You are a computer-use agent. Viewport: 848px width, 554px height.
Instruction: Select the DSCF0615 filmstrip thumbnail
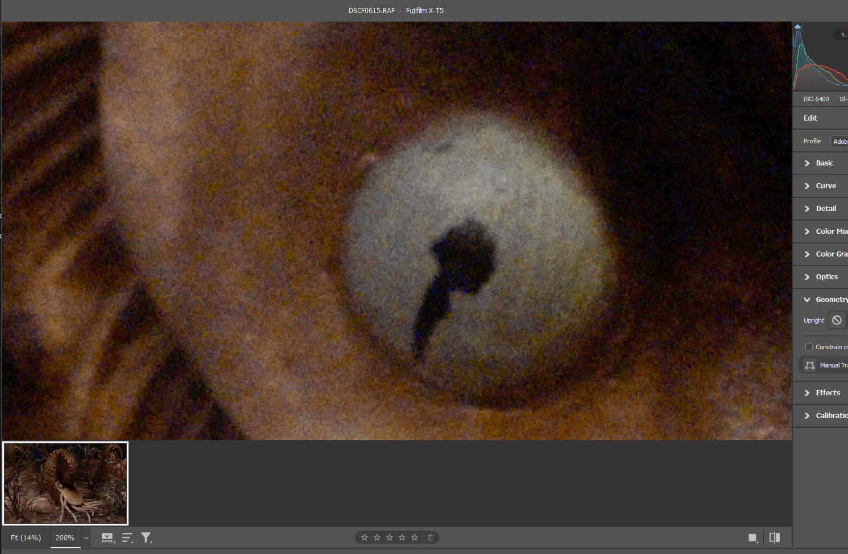coord(65,483)
